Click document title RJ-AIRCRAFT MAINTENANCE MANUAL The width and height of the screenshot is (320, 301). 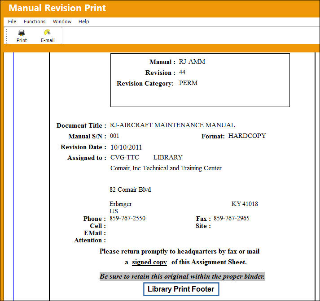[x=172, y=125]
